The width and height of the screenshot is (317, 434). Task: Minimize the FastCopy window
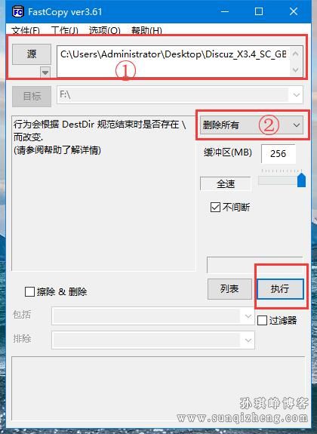225,11
